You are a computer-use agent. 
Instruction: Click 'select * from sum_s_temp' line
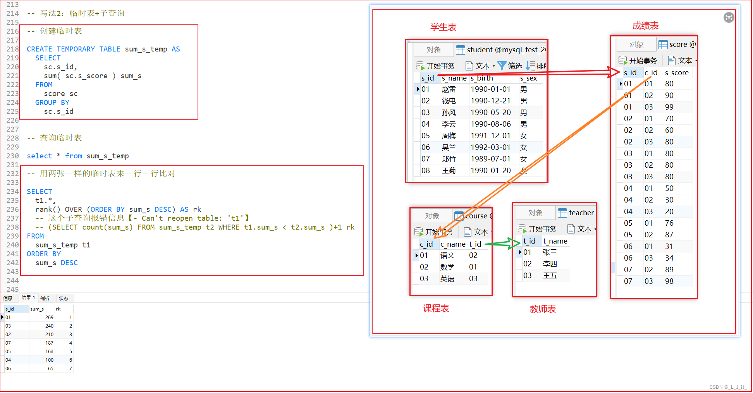78,156
